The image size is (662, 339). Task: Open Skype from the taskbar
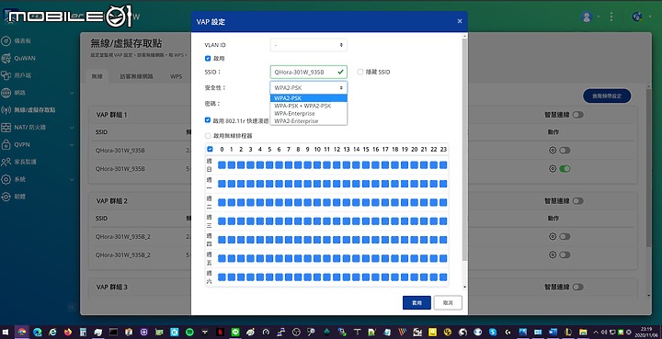coord(492,333)
